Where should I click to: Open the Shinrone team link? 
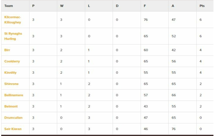click(11, 84)
